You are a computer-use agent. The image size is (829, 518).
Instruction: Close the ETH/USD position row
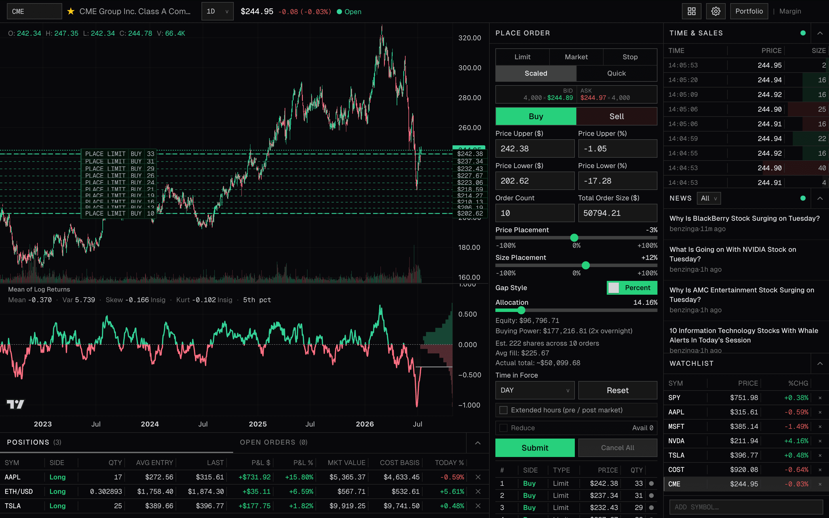click(x=478, y=491)
